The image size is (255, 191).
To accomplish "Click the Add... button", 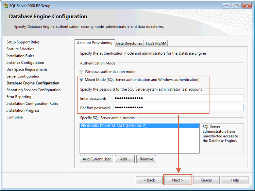I will pyautogui.click(x=125, y=159).
